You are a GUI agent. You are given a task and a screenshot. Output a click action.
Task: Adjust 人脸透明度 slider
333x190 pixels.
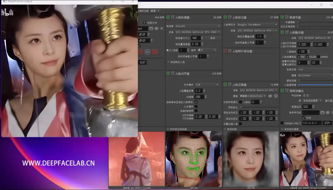[x=315, y=85]
